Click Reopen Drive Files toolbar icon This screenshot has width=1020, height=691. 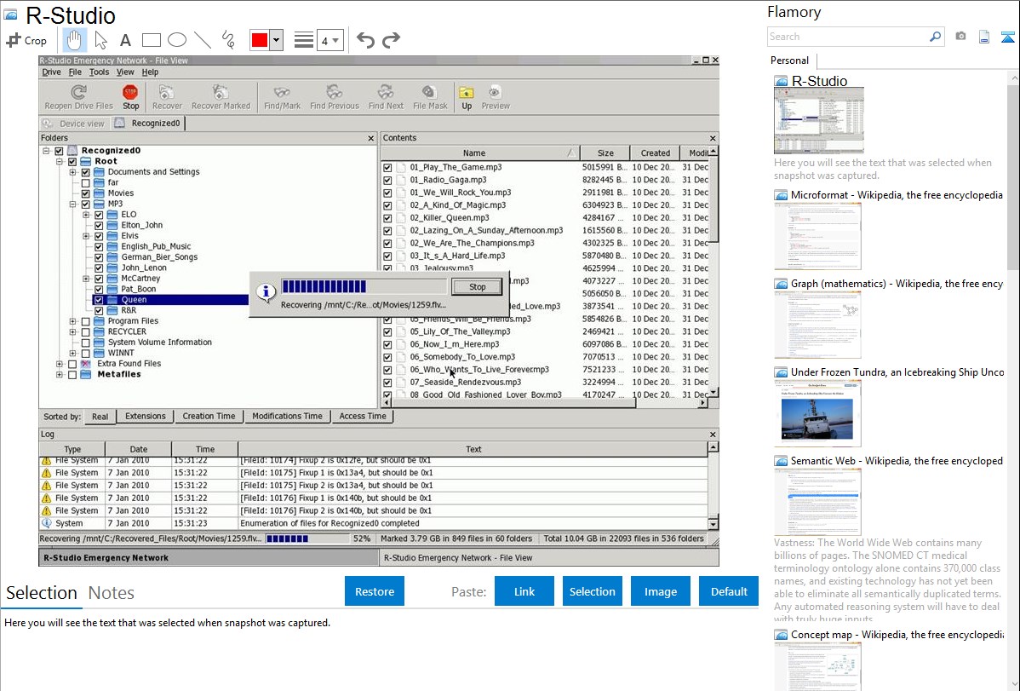point(78,98)
